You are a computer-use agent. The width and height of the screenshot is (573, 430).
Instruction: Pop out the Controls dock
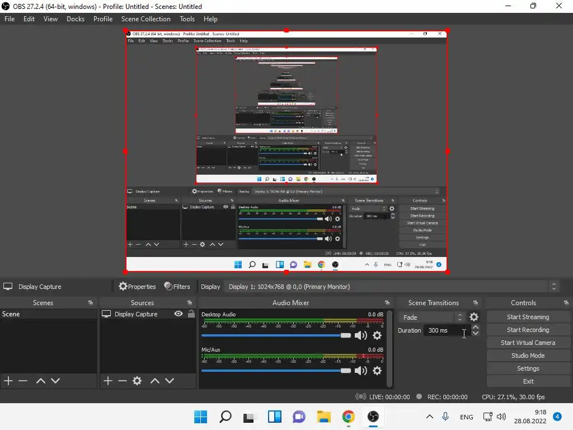tap(566, 303)
